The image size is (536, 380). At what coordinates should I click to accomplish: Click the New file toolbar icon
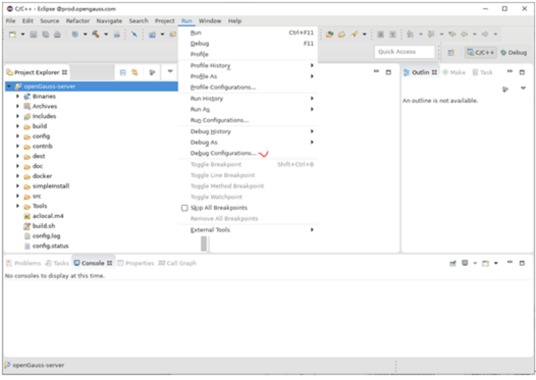tap(13, 34)
